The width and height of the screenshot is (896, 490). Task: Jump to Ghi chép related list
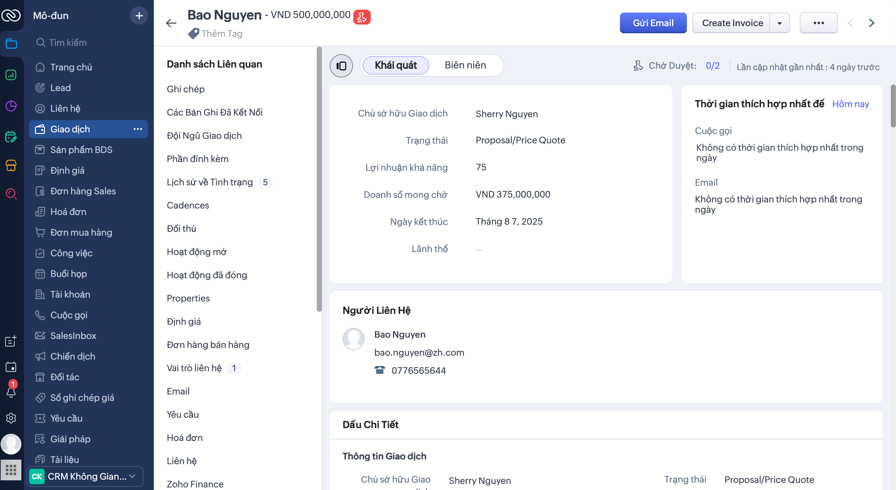186,89
